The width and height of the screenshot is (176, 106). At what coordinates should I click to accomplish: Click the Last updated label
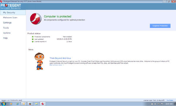(39, 39)
